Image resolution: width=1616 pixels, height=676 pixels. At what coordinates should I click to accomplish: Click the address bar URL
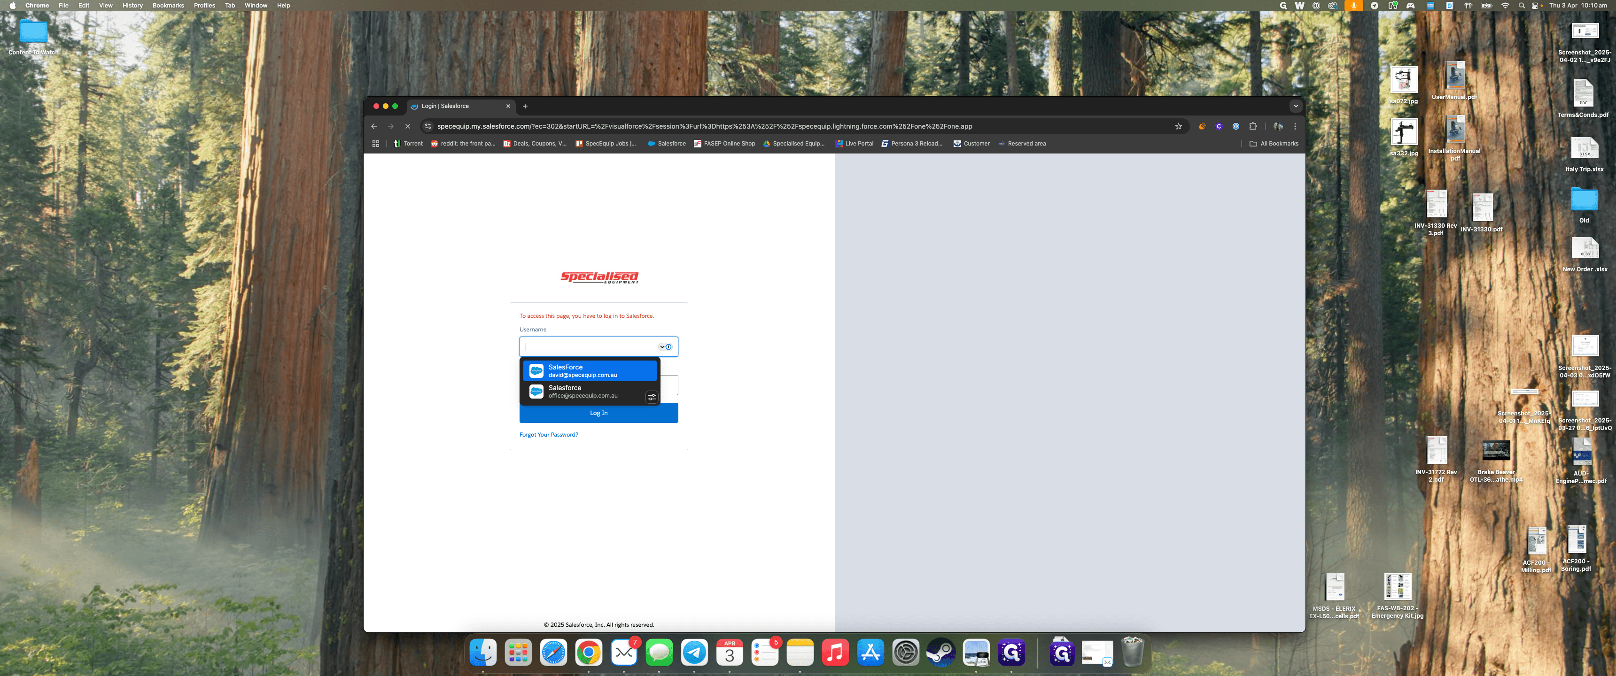click(x=704, y=126)
